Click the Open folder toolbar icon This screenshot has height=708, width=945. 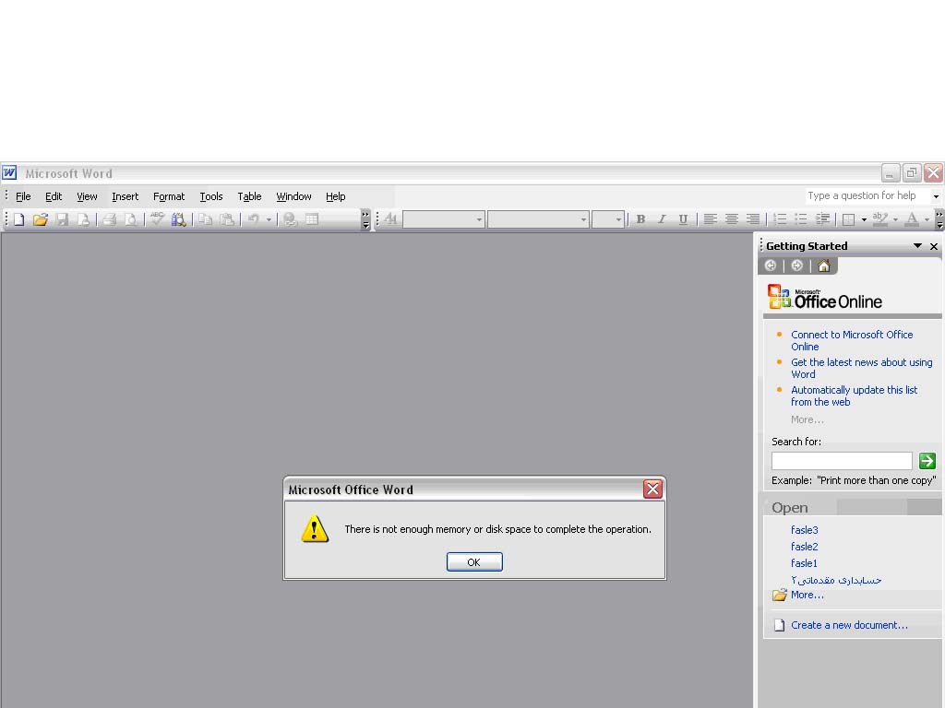click(41, 219)
